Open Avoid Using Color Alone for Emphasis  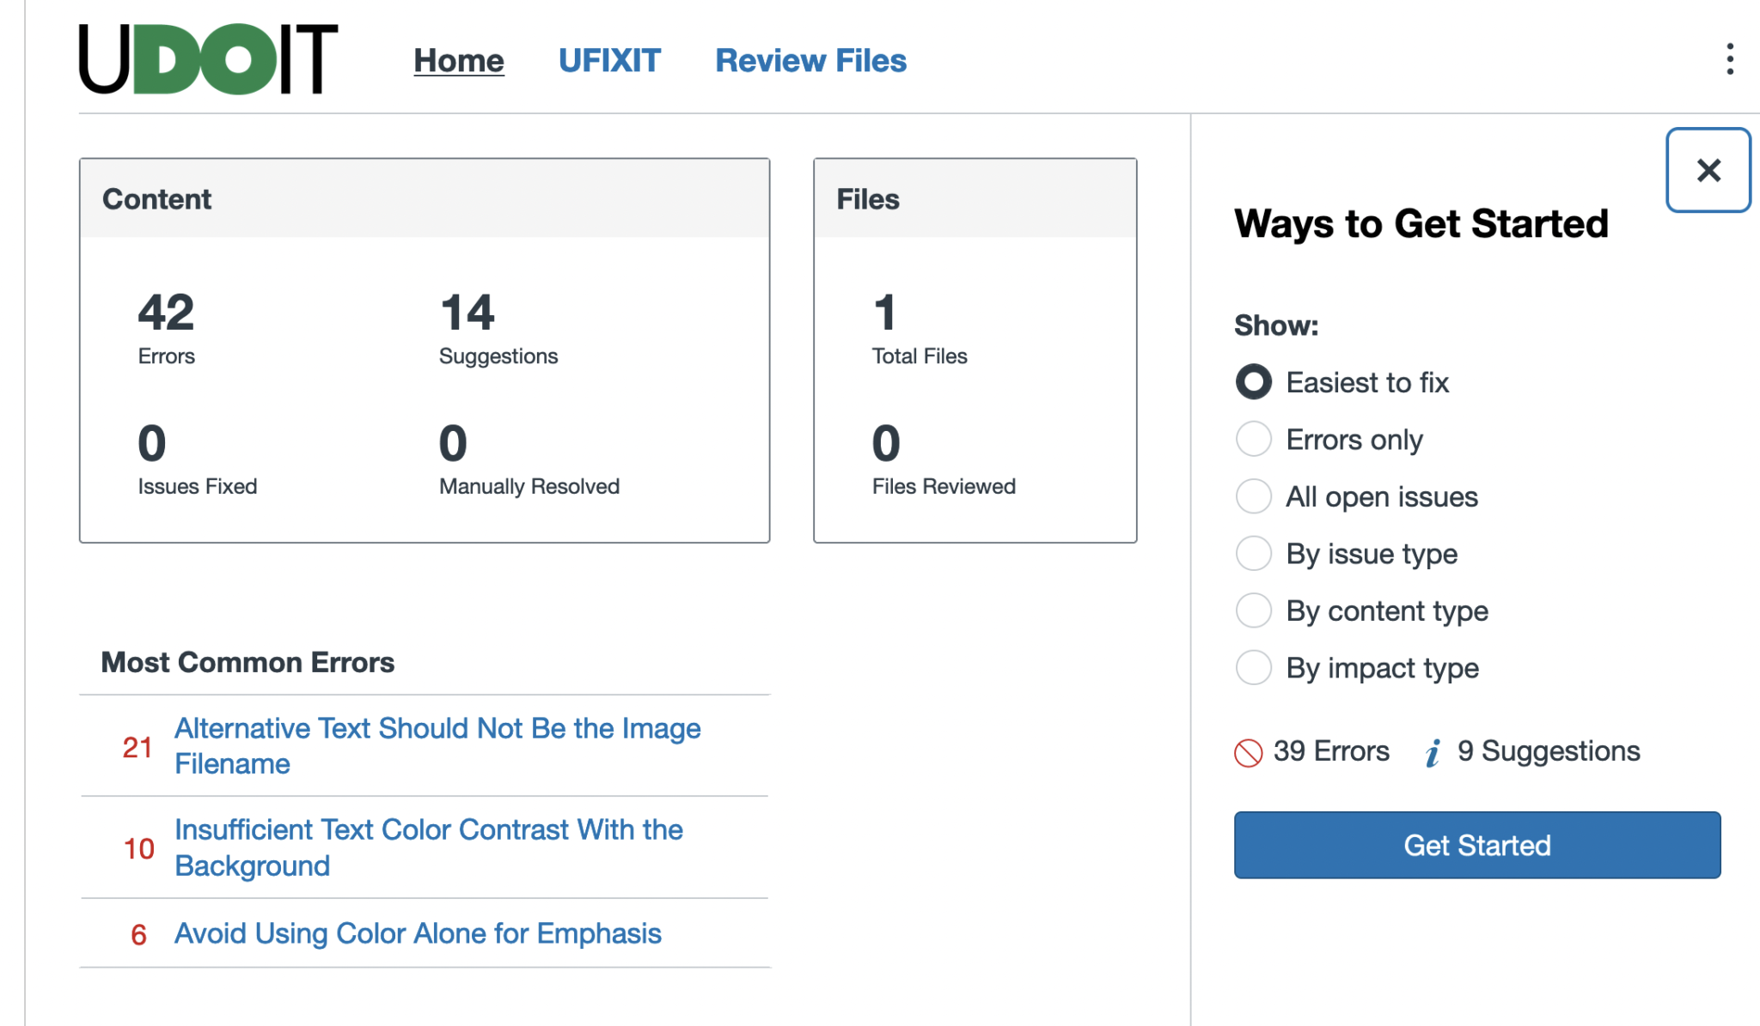pos(418,933)
